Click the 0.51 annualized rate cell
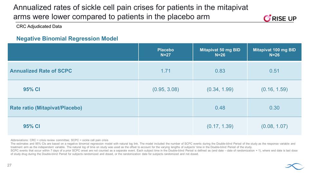The width and height of the screenshot is (309, 173). (274, 71)
